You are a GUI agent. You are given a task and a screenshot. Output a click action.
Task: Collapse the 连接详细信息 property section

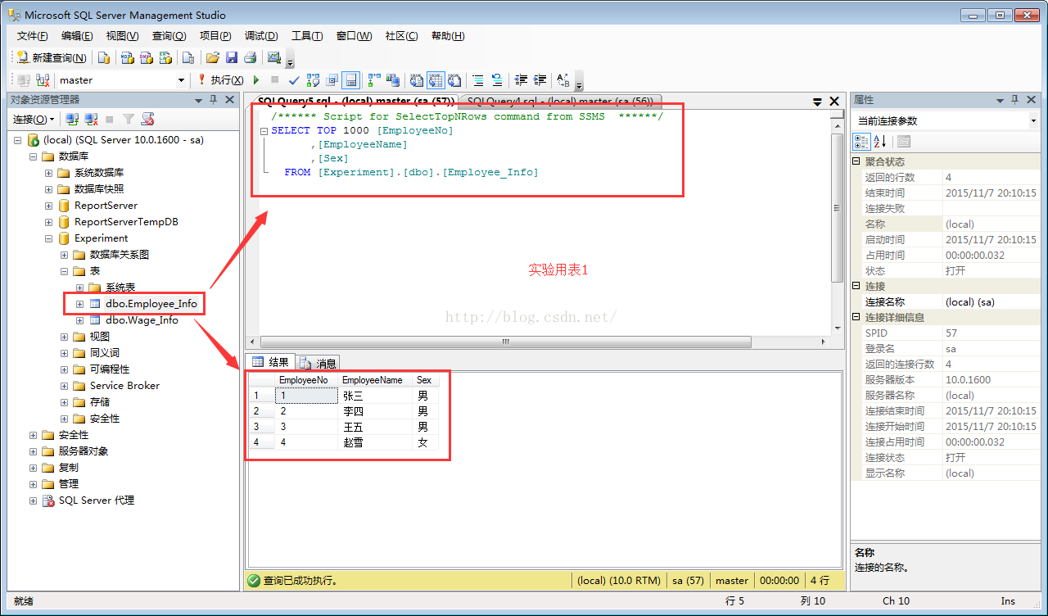click(x=857, y=318)
